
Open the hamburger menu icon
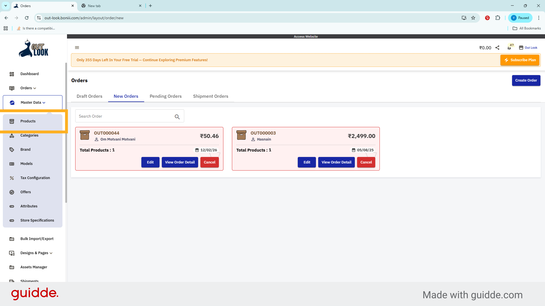pyautogui.click(x=77, y=47)
